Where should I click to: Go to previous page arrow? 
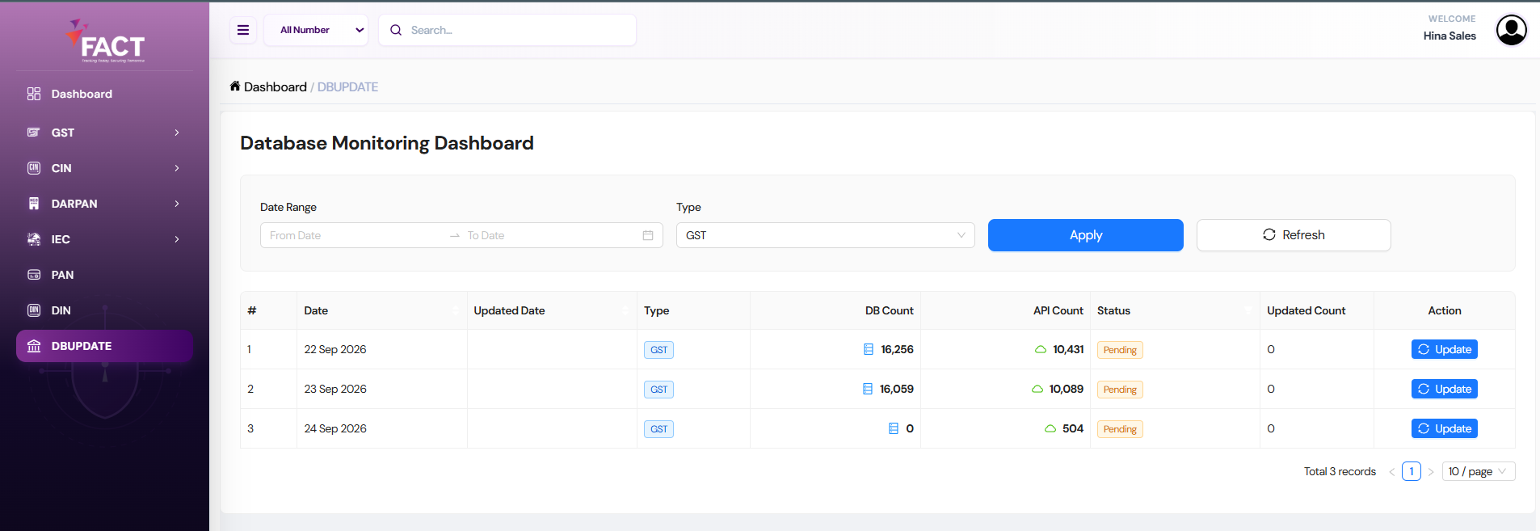1392,471
